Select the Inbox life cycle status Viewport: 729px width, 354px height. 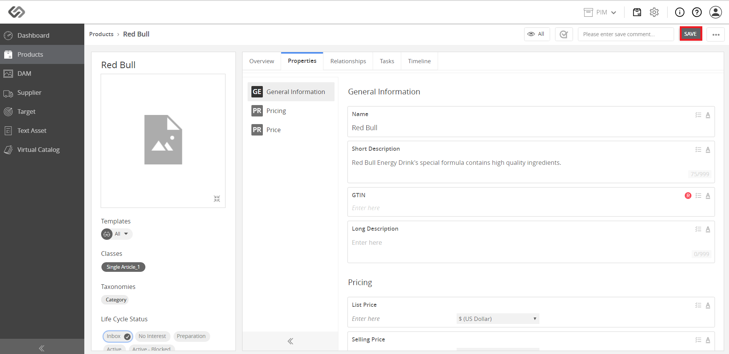117,336
